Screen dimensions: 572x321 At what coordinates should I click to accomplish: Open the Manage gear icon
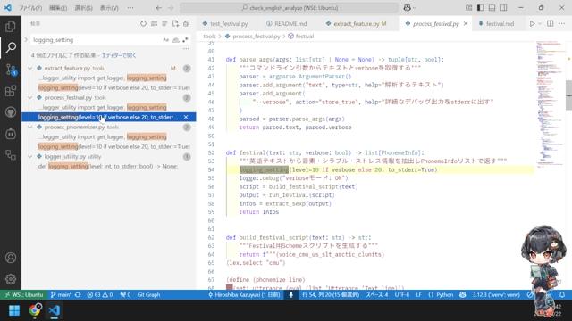(x=11, y=279)
